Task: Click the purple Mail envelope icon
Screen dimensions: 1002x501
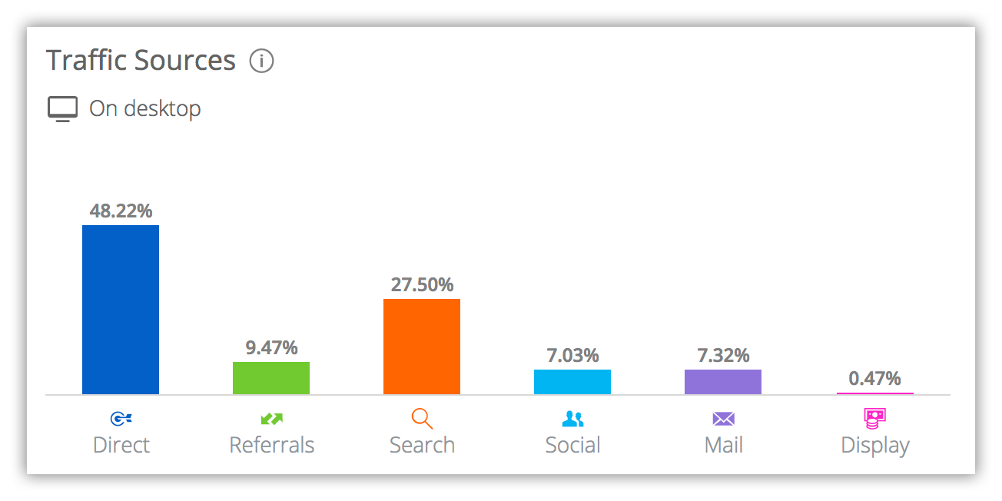Action: 723,419
